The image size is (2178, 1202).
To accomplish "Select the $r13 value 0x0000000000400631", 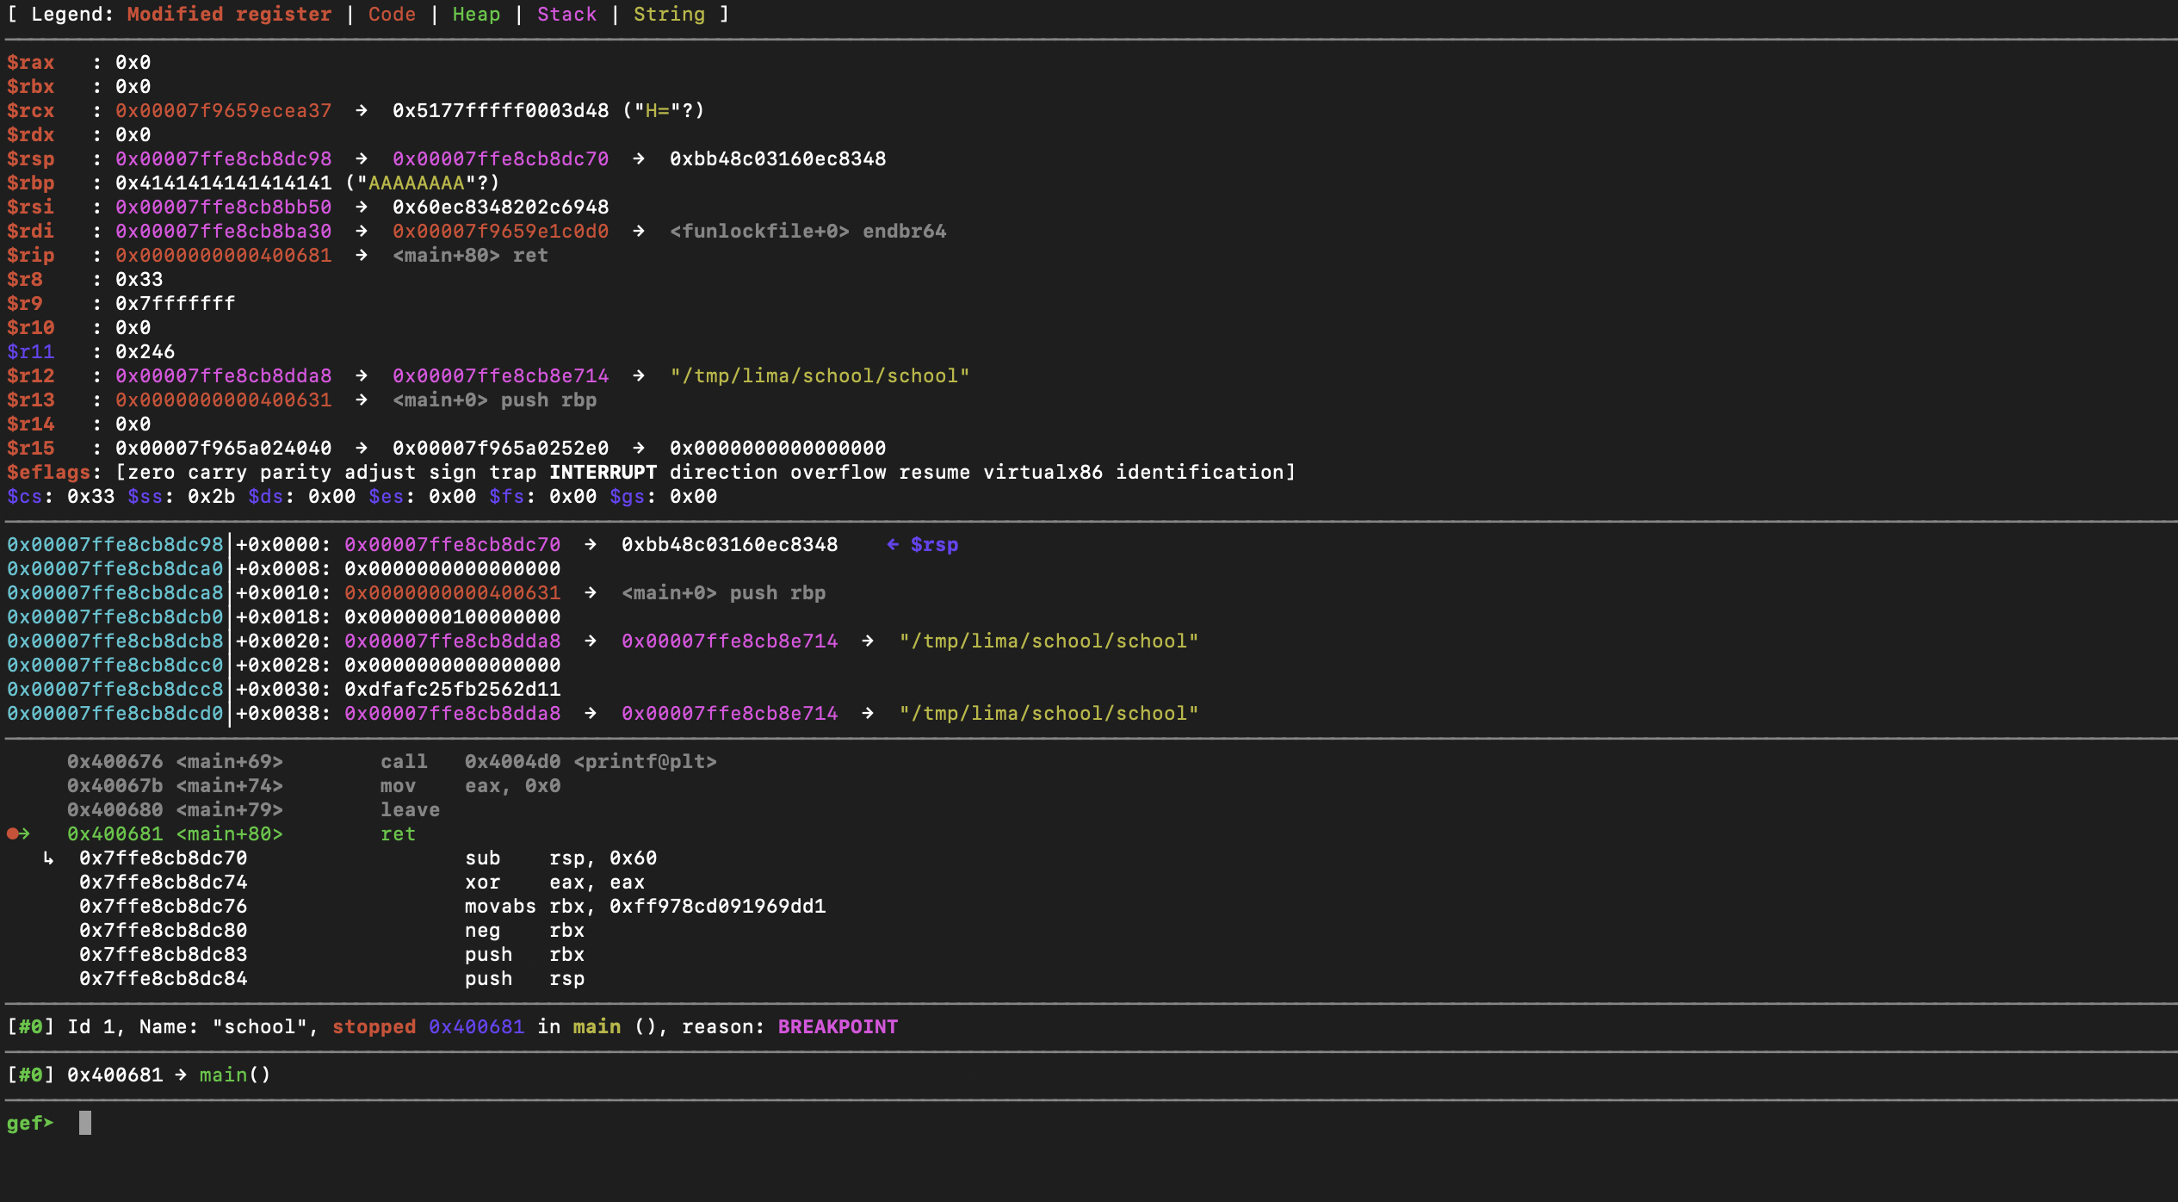I will point(223,400).
